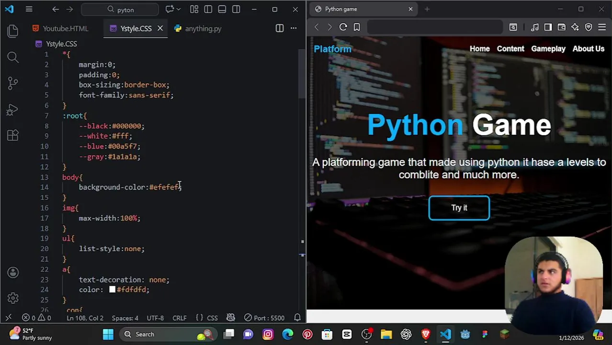This screenshot has height=345, width=612.
Task: Open the Content nav link
Action: pyautogui.click(x=510, y=49)
